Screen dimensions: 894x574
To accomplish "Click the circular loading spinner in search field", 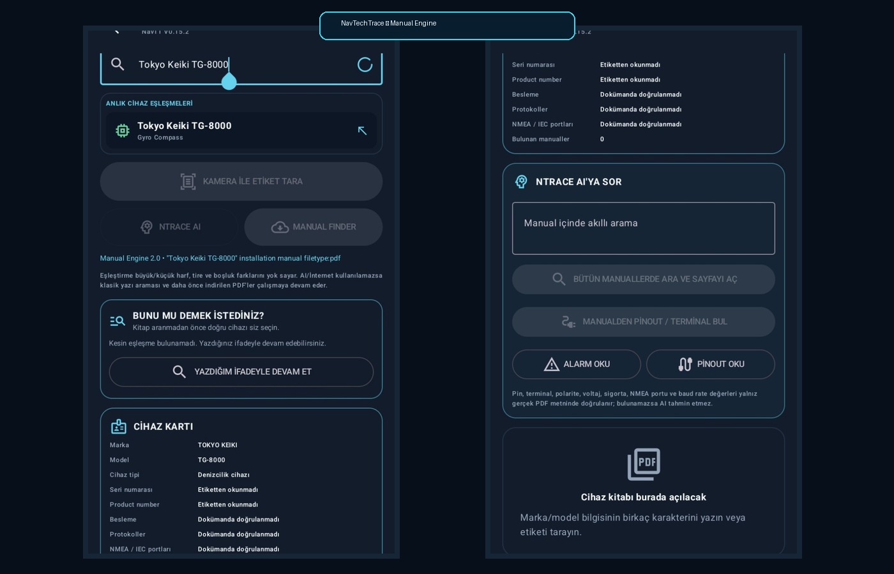I will pos(365,64).
